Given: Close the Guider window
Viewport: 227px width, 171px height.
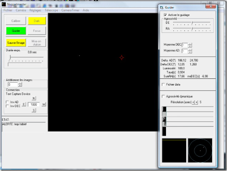Looking at the screenshot, I should click(x=211, y=6).
